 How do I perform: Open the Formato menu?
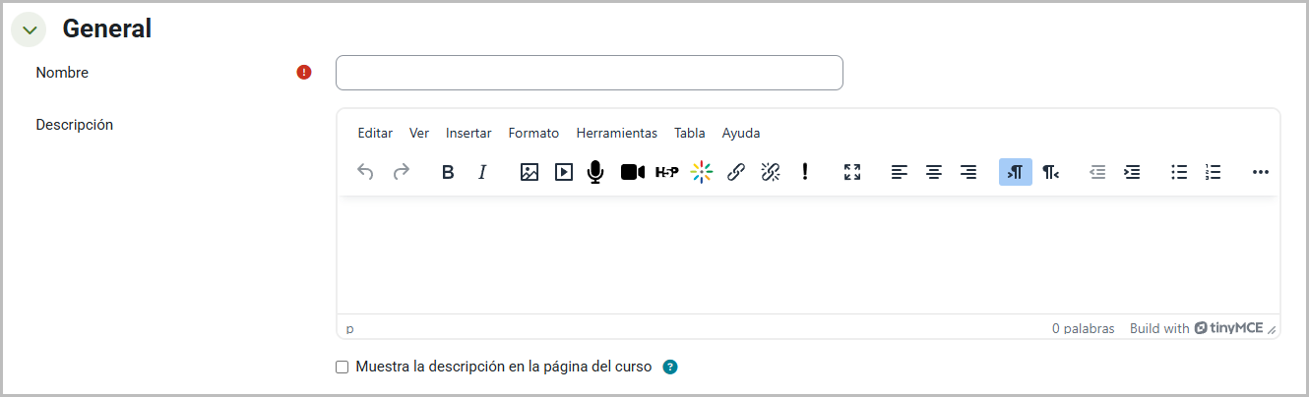(533, 134)
